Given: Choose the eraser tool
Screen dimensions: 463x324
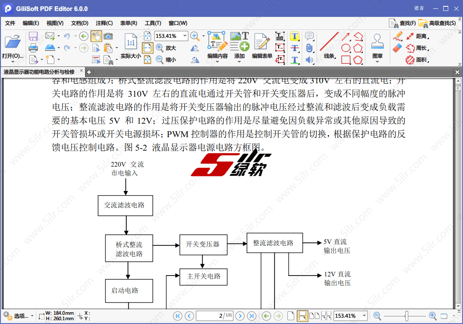Looking at the screenshot, I should 398,48.
